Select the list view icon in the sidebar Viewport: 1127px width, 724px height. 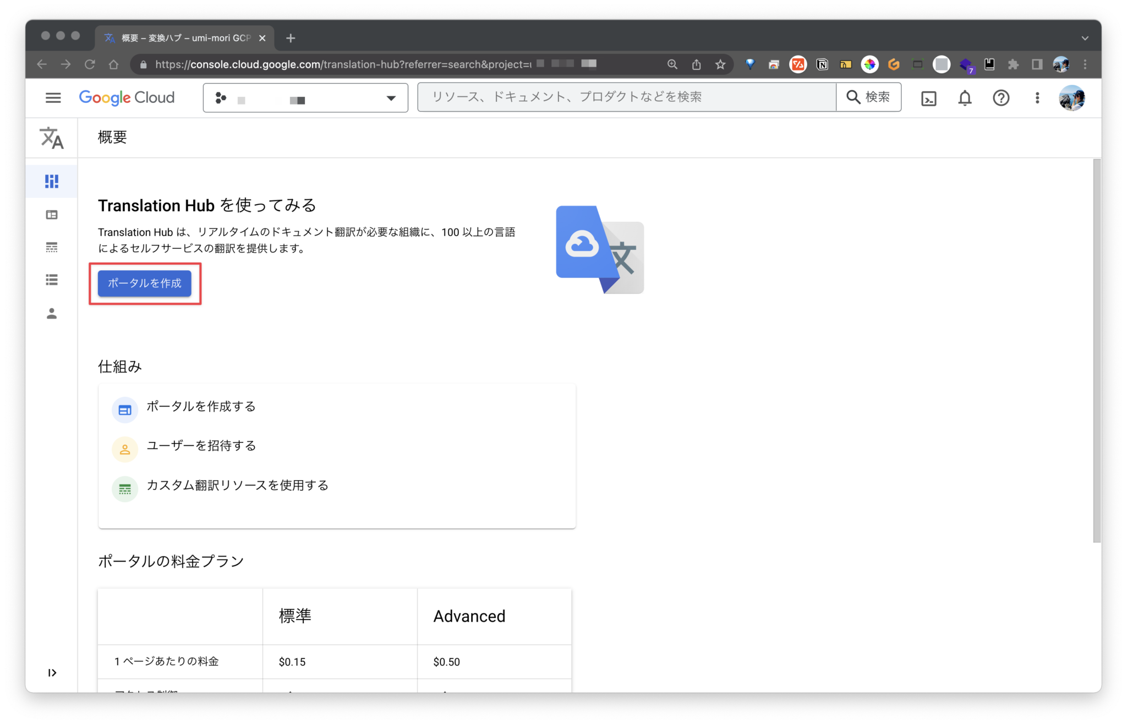pos(52,280)
